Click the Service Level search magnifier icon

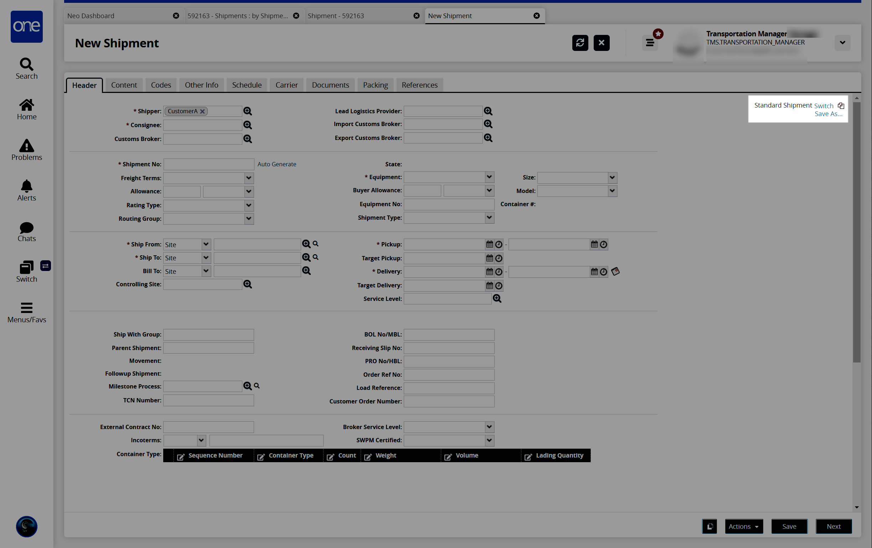tap(499, 299)
